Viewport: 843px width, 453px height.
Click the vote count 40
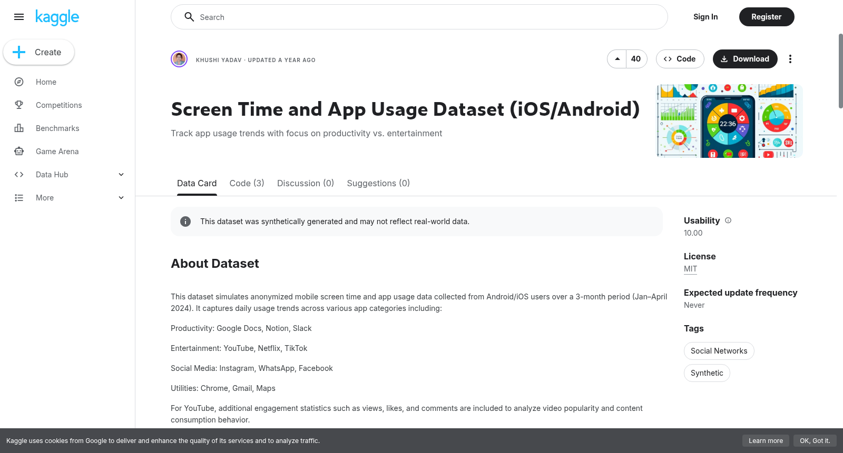point(636,59)
